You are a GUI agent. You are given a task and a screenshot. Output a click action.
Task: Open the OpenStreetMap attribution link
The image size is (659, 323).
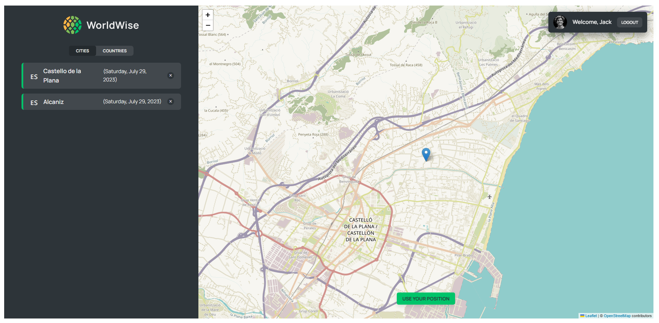tap(617, 316)
